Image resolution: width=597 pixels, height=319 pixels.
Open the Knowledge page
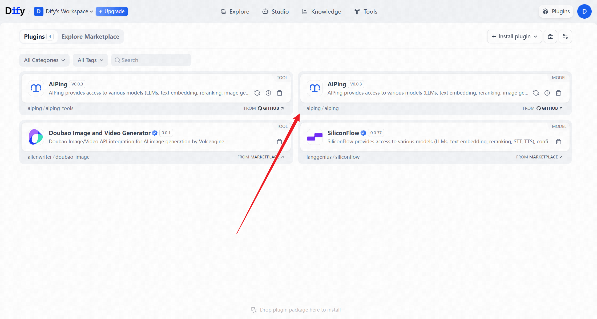321,11
